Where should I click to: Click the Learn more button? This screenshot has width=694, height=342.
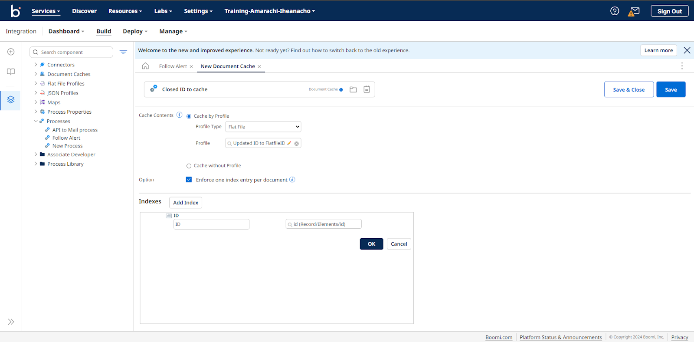click(658, 50)
